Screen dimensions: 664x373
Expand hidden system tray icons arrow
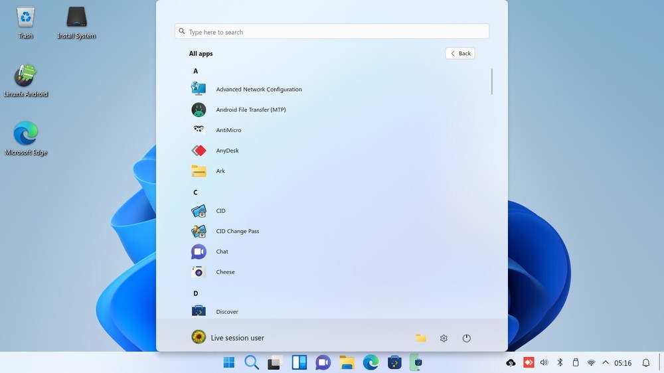606,363
